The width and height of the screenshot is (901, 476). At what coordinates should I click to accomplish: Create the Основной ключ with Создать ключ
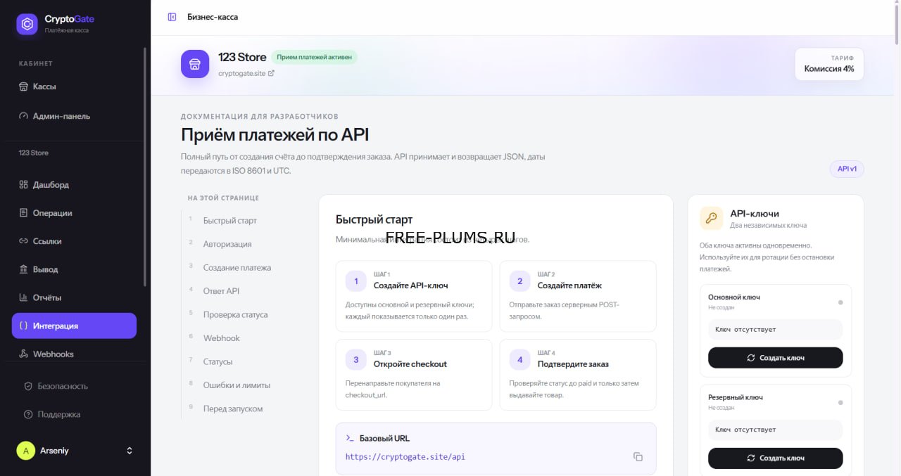click(x=775, y=358)
